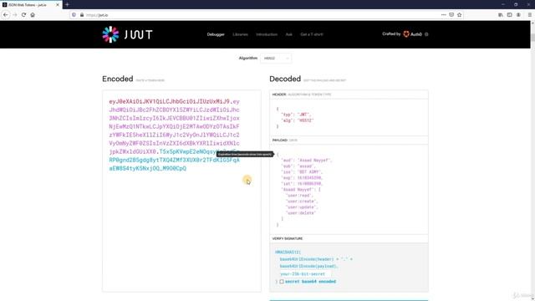Click the padlock site security icon
Image resolution: width=535 pixels, height=301 pixels.
tap(82, 15)
